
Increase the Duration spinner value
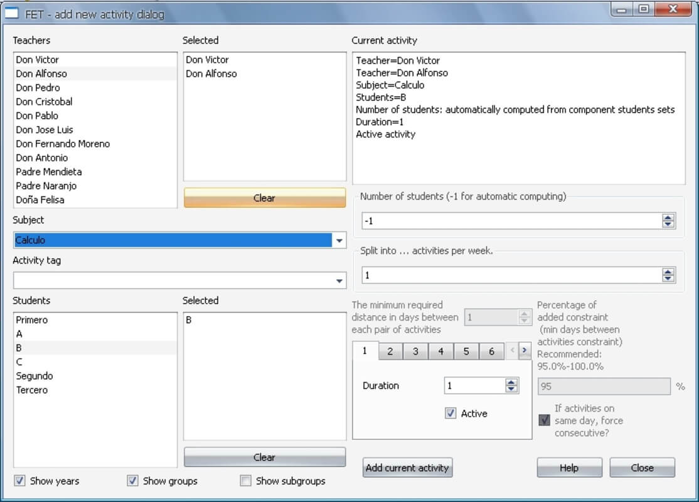(511, 382)
